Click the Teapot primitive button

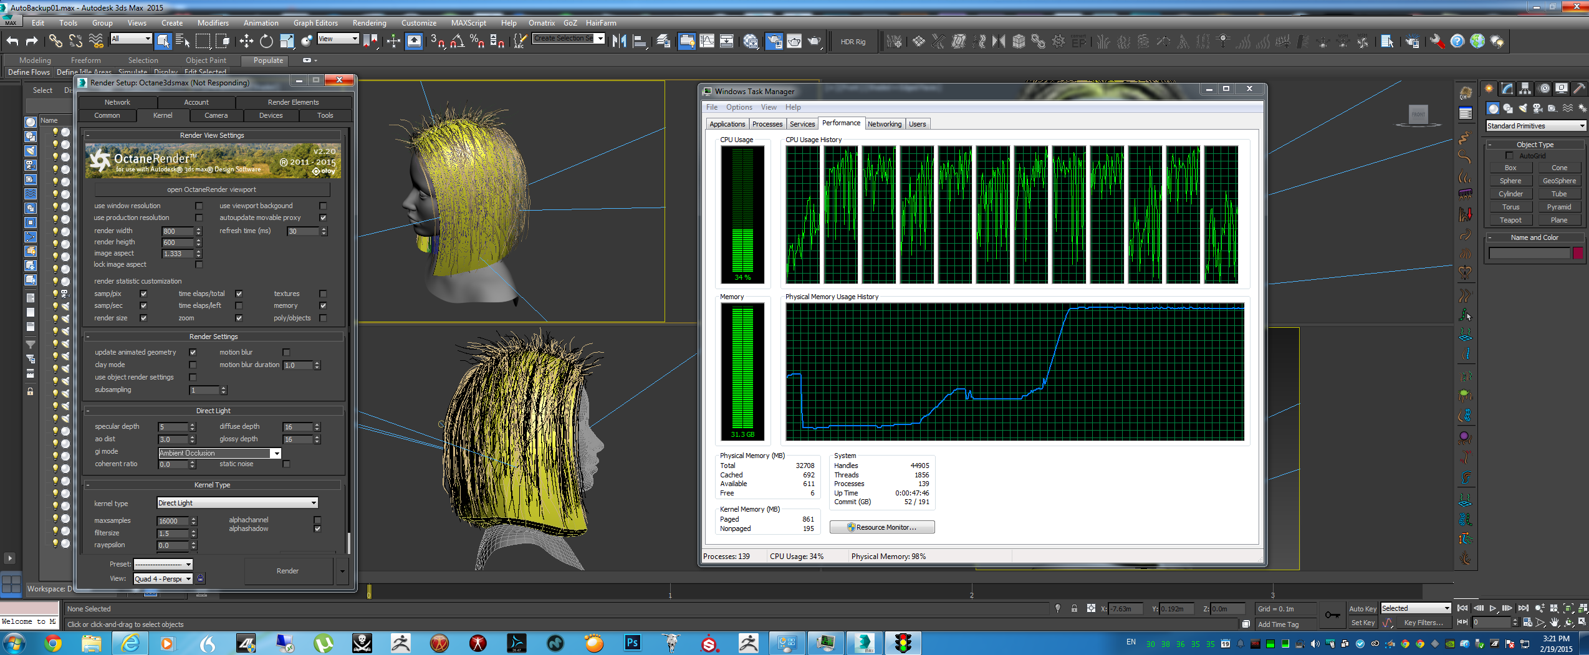point(1510,220)
